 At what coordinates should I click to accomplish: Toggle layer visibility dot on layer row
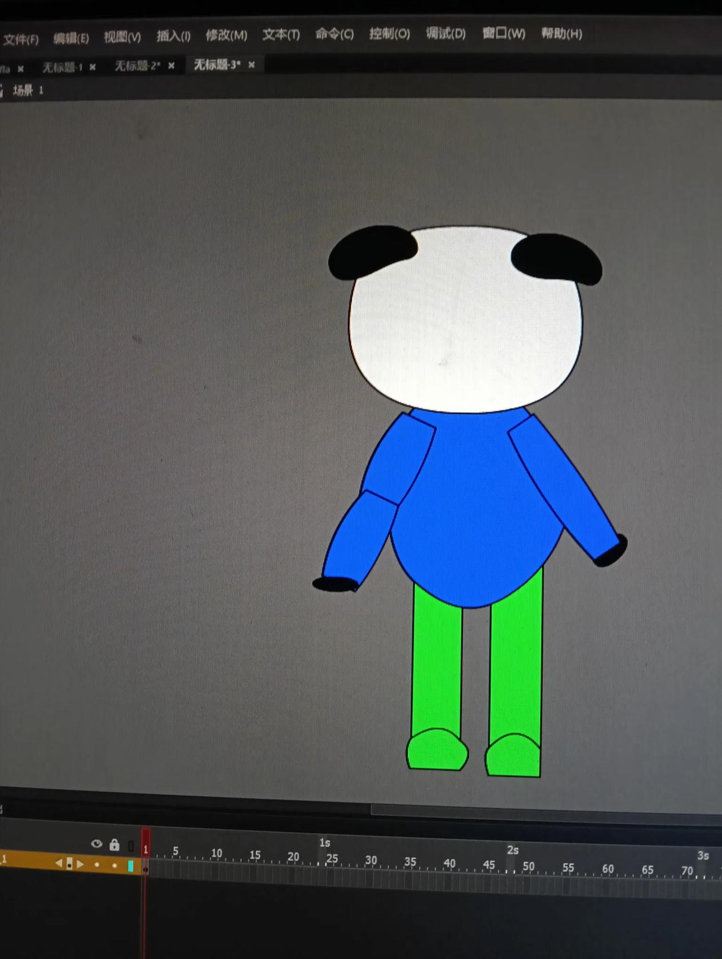point(97,864)
